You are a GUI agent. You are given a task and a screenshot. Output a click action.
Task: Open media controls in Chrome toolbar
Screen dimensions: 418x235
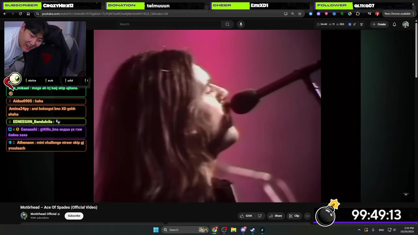click(x=369, y=14)
